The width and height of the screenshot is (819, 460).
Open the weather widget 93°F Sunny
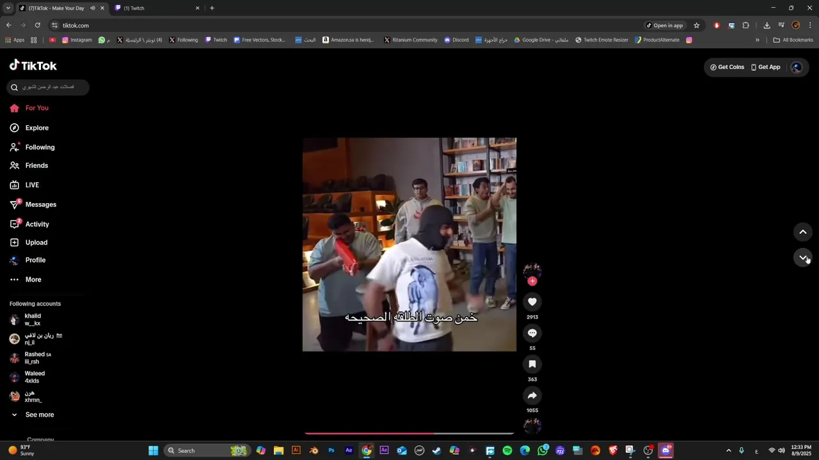pos(21,450)
